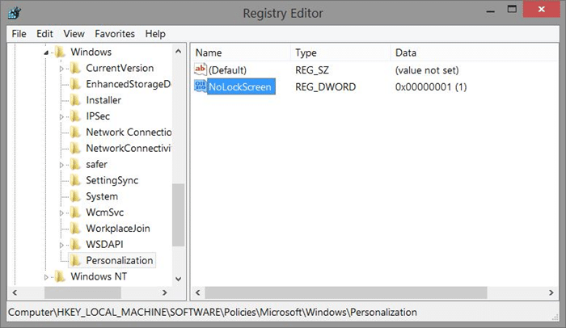Click the WcmSvc folder icon
The width and height of the screenshot is (566, 328).
(75, 212)
